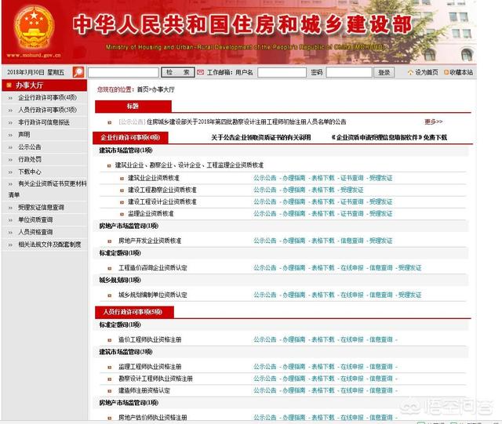Screen dimensions: 502x424
Task: Click 房地产开发企业资质核准 item text
Action: coord(150,241)
